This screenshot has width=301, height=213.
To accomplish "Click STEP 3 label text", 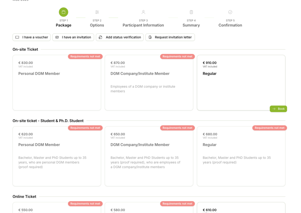I will pyautogui.click(x=143, y=20).
